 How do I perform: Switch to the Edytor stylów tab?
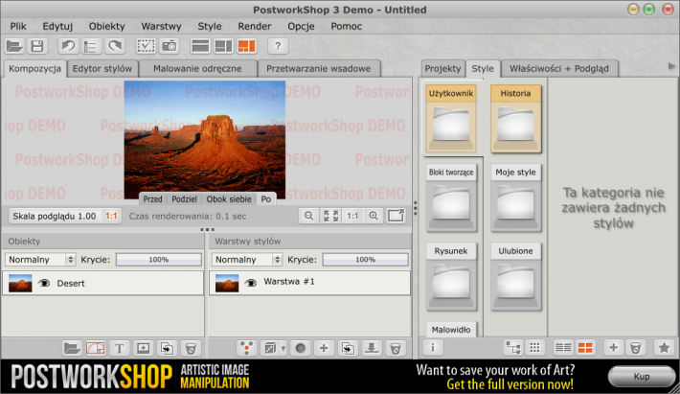102,69
